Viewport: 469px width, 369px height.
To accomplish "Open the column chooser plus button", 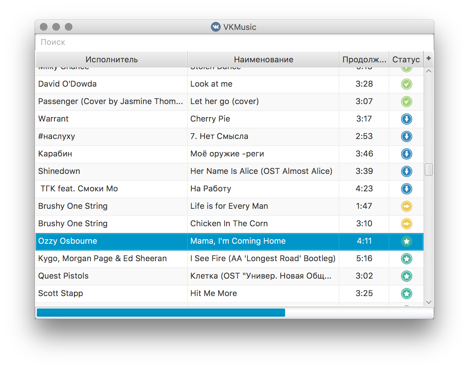I will (428, 58).
